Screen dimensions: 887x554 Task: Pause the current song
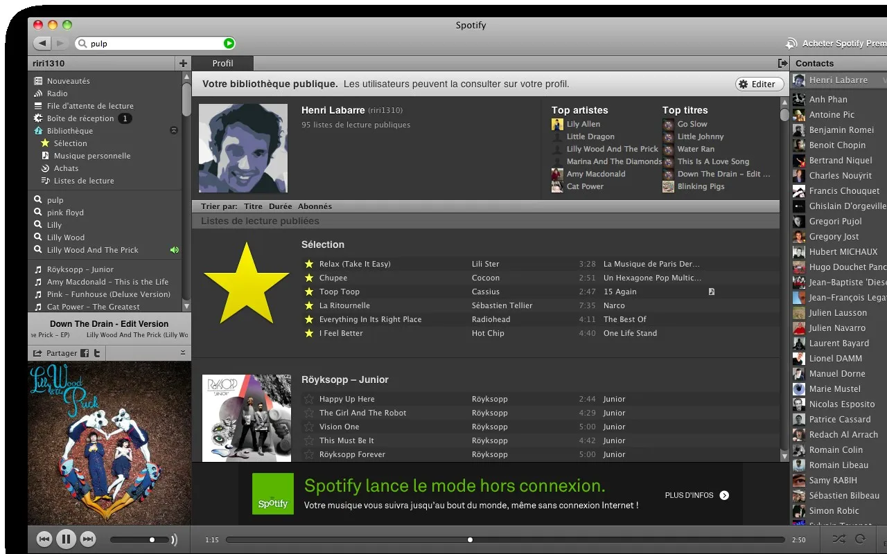(66, 539)
